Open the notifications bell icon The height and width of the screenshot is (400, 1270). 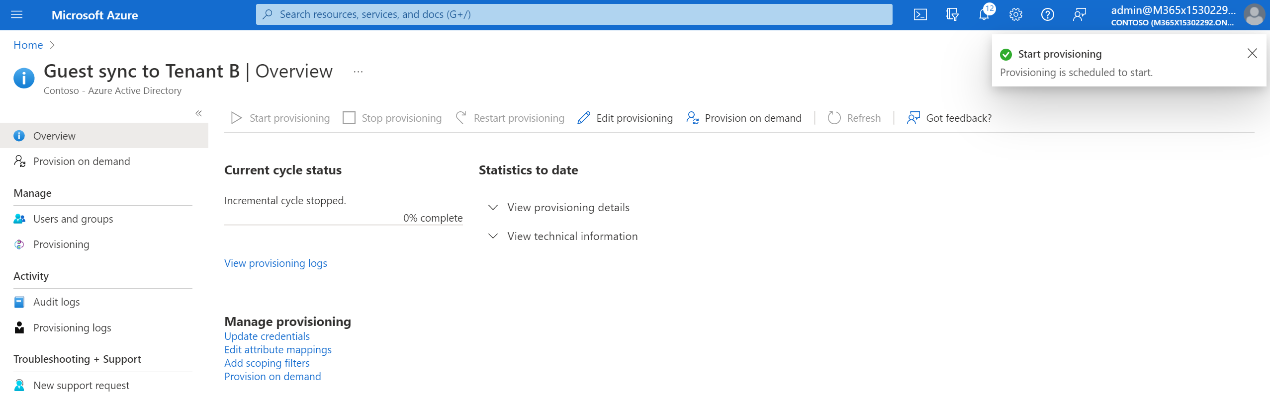point(984,15)
